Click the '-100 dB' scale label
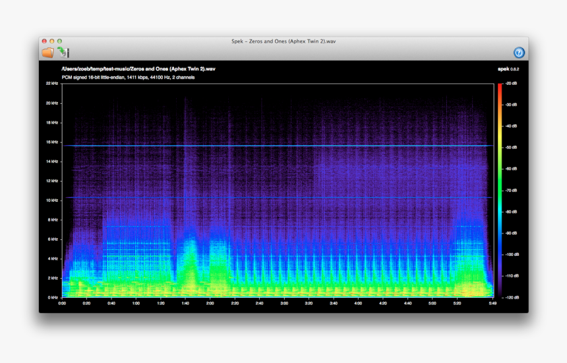Screen dimensions: 567x363 [512, 254]
